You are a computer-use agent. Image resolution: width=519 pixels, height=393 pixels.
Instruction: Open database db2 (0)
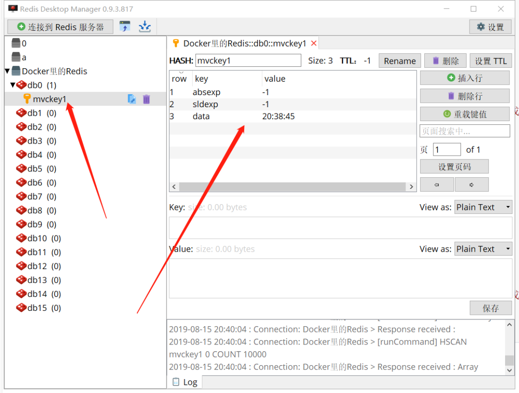[37, 127]
